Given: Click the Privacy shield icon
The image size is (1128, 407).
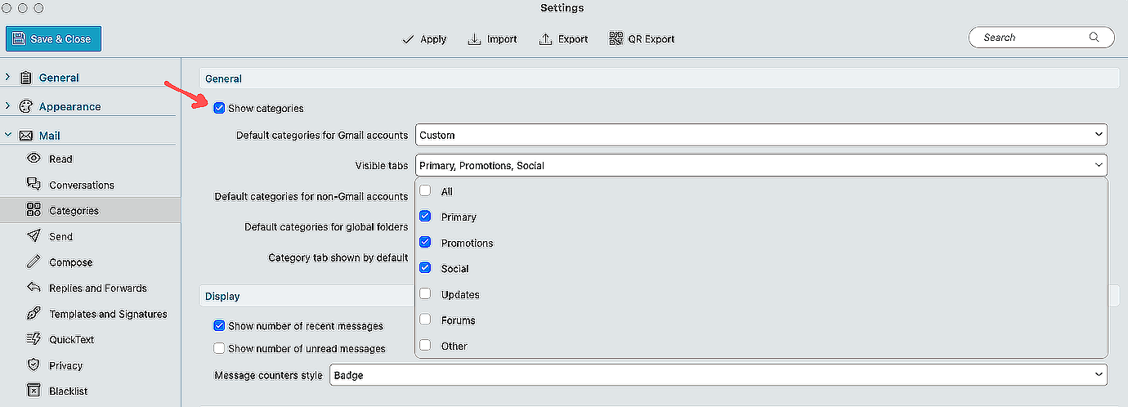Looking at the screenshot, I should [x=34, y=365].
